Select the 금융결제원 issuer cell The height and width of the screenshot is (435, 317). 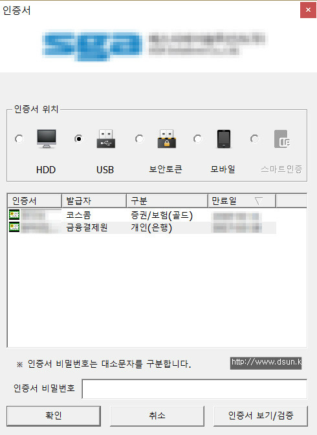[x=87, y=228]
